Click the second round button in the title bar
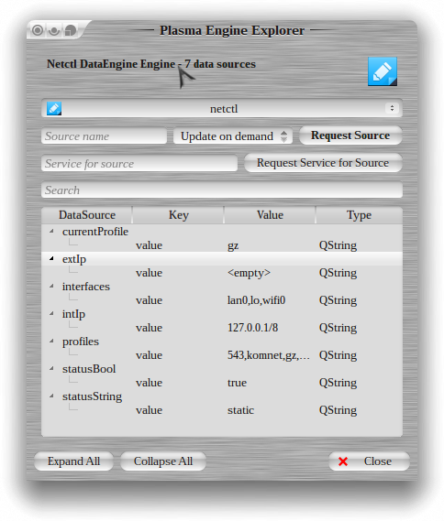The height and width of the screenshot is (521, 444). 54,30
